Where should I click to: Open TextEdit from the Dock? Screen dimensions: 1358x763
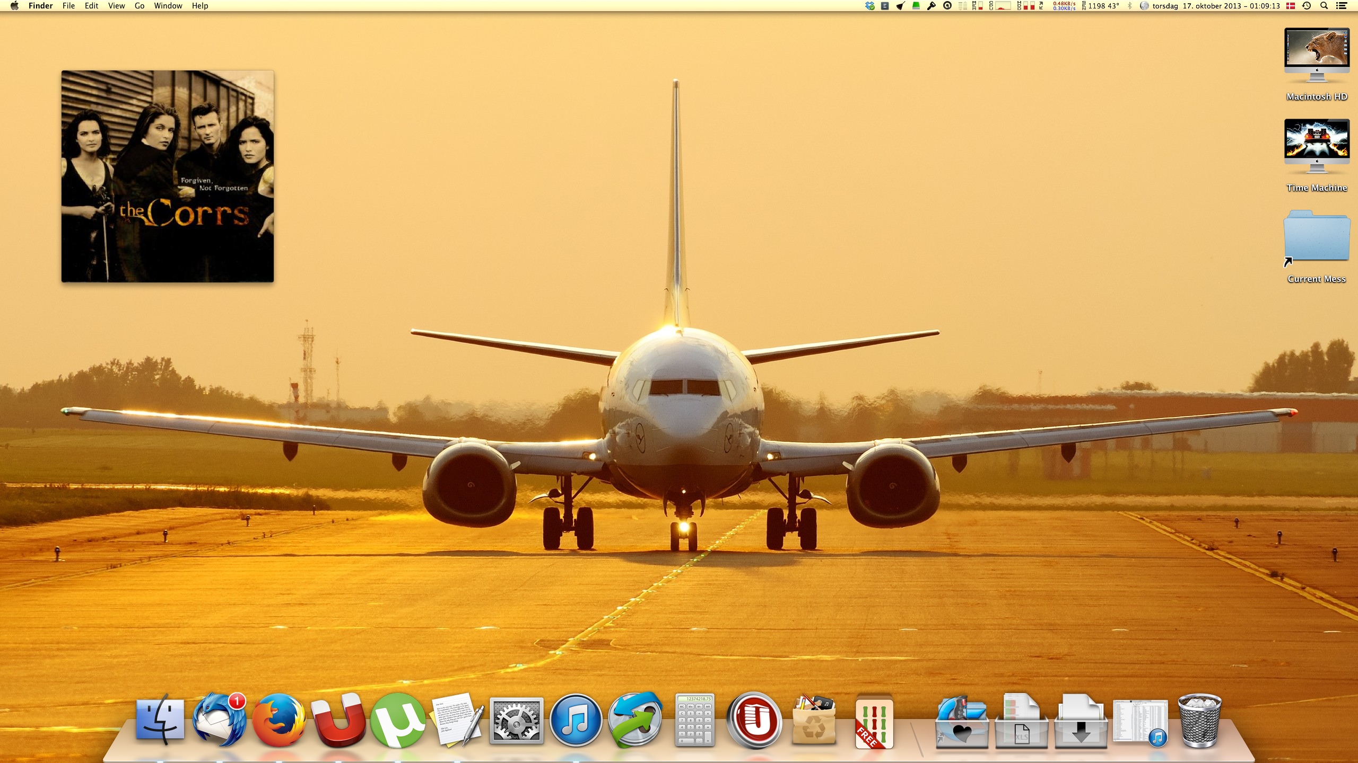click(457, 720)
